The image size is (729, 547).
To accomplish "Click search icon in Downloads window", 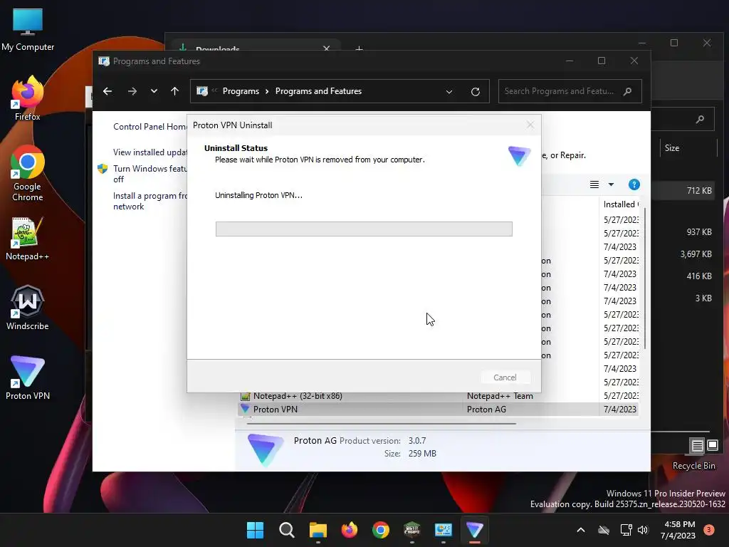I will click(699, 120).
